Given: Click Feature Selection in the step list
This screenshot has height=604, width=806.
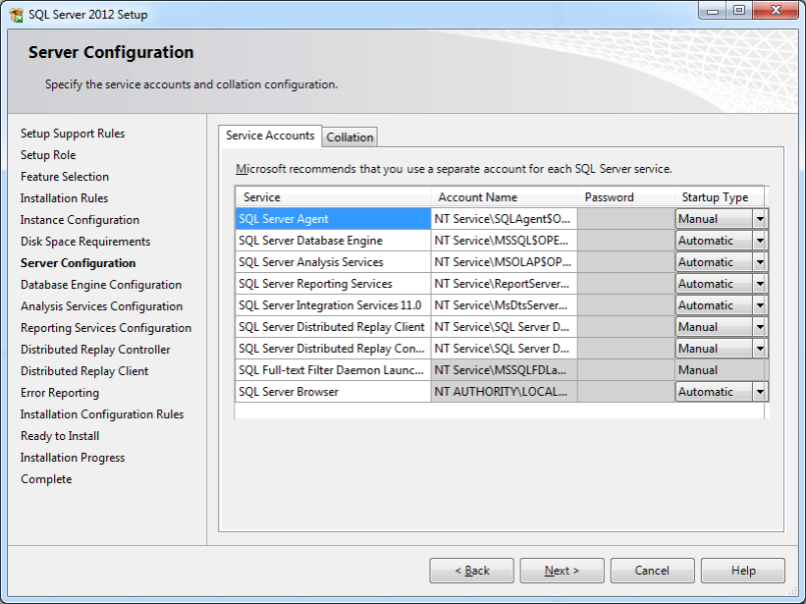Looking at the screenshot, I should coord(65,177).
